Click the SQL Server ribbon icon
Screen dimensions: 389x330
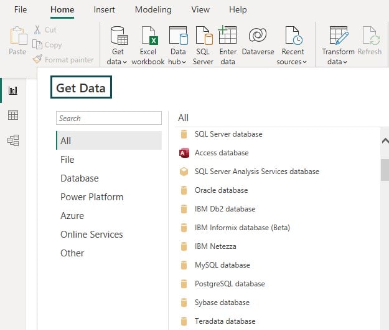pyautogui.click(x=204, y=36)
